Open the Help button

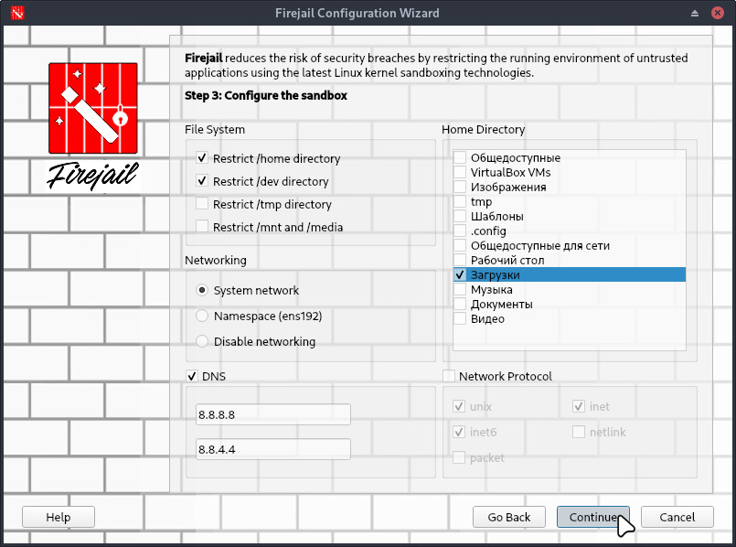tap(59, 517)
